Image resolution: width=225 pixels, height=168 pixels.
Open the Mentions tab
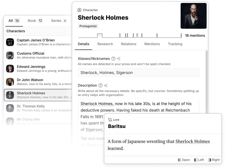tap(152, 44)
